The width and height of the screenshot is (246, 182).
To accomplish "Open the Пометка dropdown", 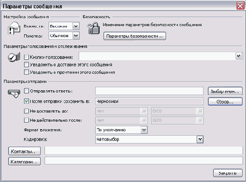I will click(x=76, y=35).
